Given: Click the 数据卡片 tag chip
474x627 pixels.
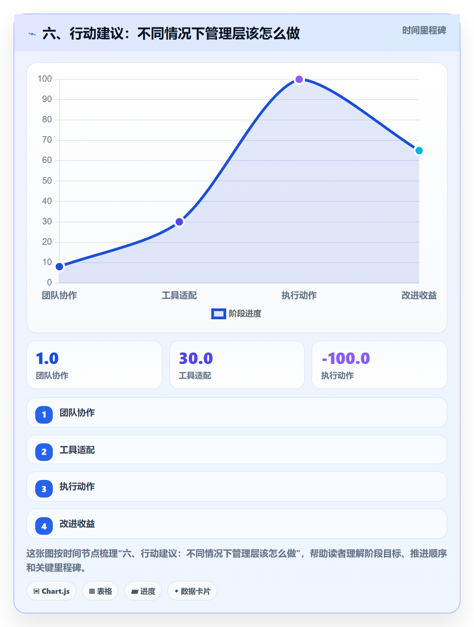Looking at the screenshot, I should tap(192, 591).
